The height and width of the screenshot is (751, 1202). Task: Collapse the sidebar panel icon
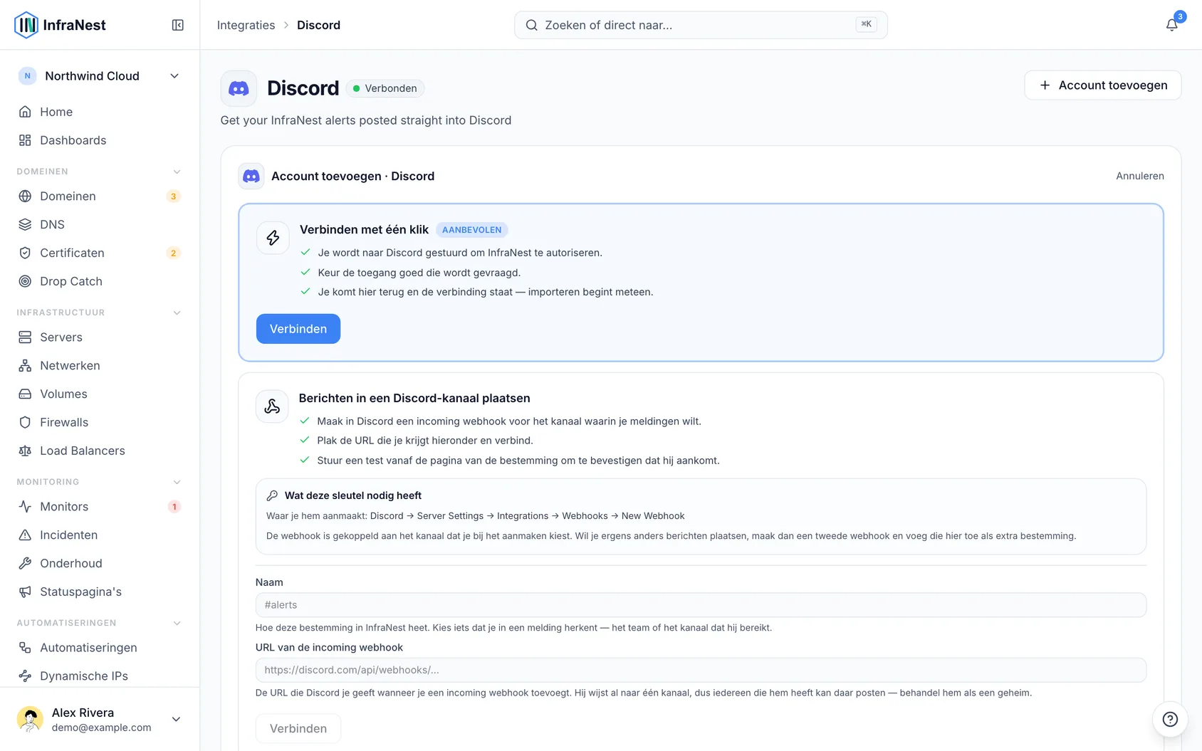[178, 25]
